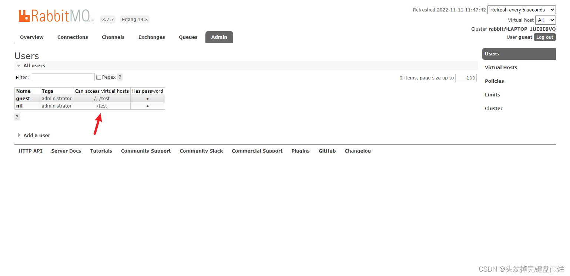This screenshot has height=276, width=570.
Task: Click the Has password column header
Action: 148,91
